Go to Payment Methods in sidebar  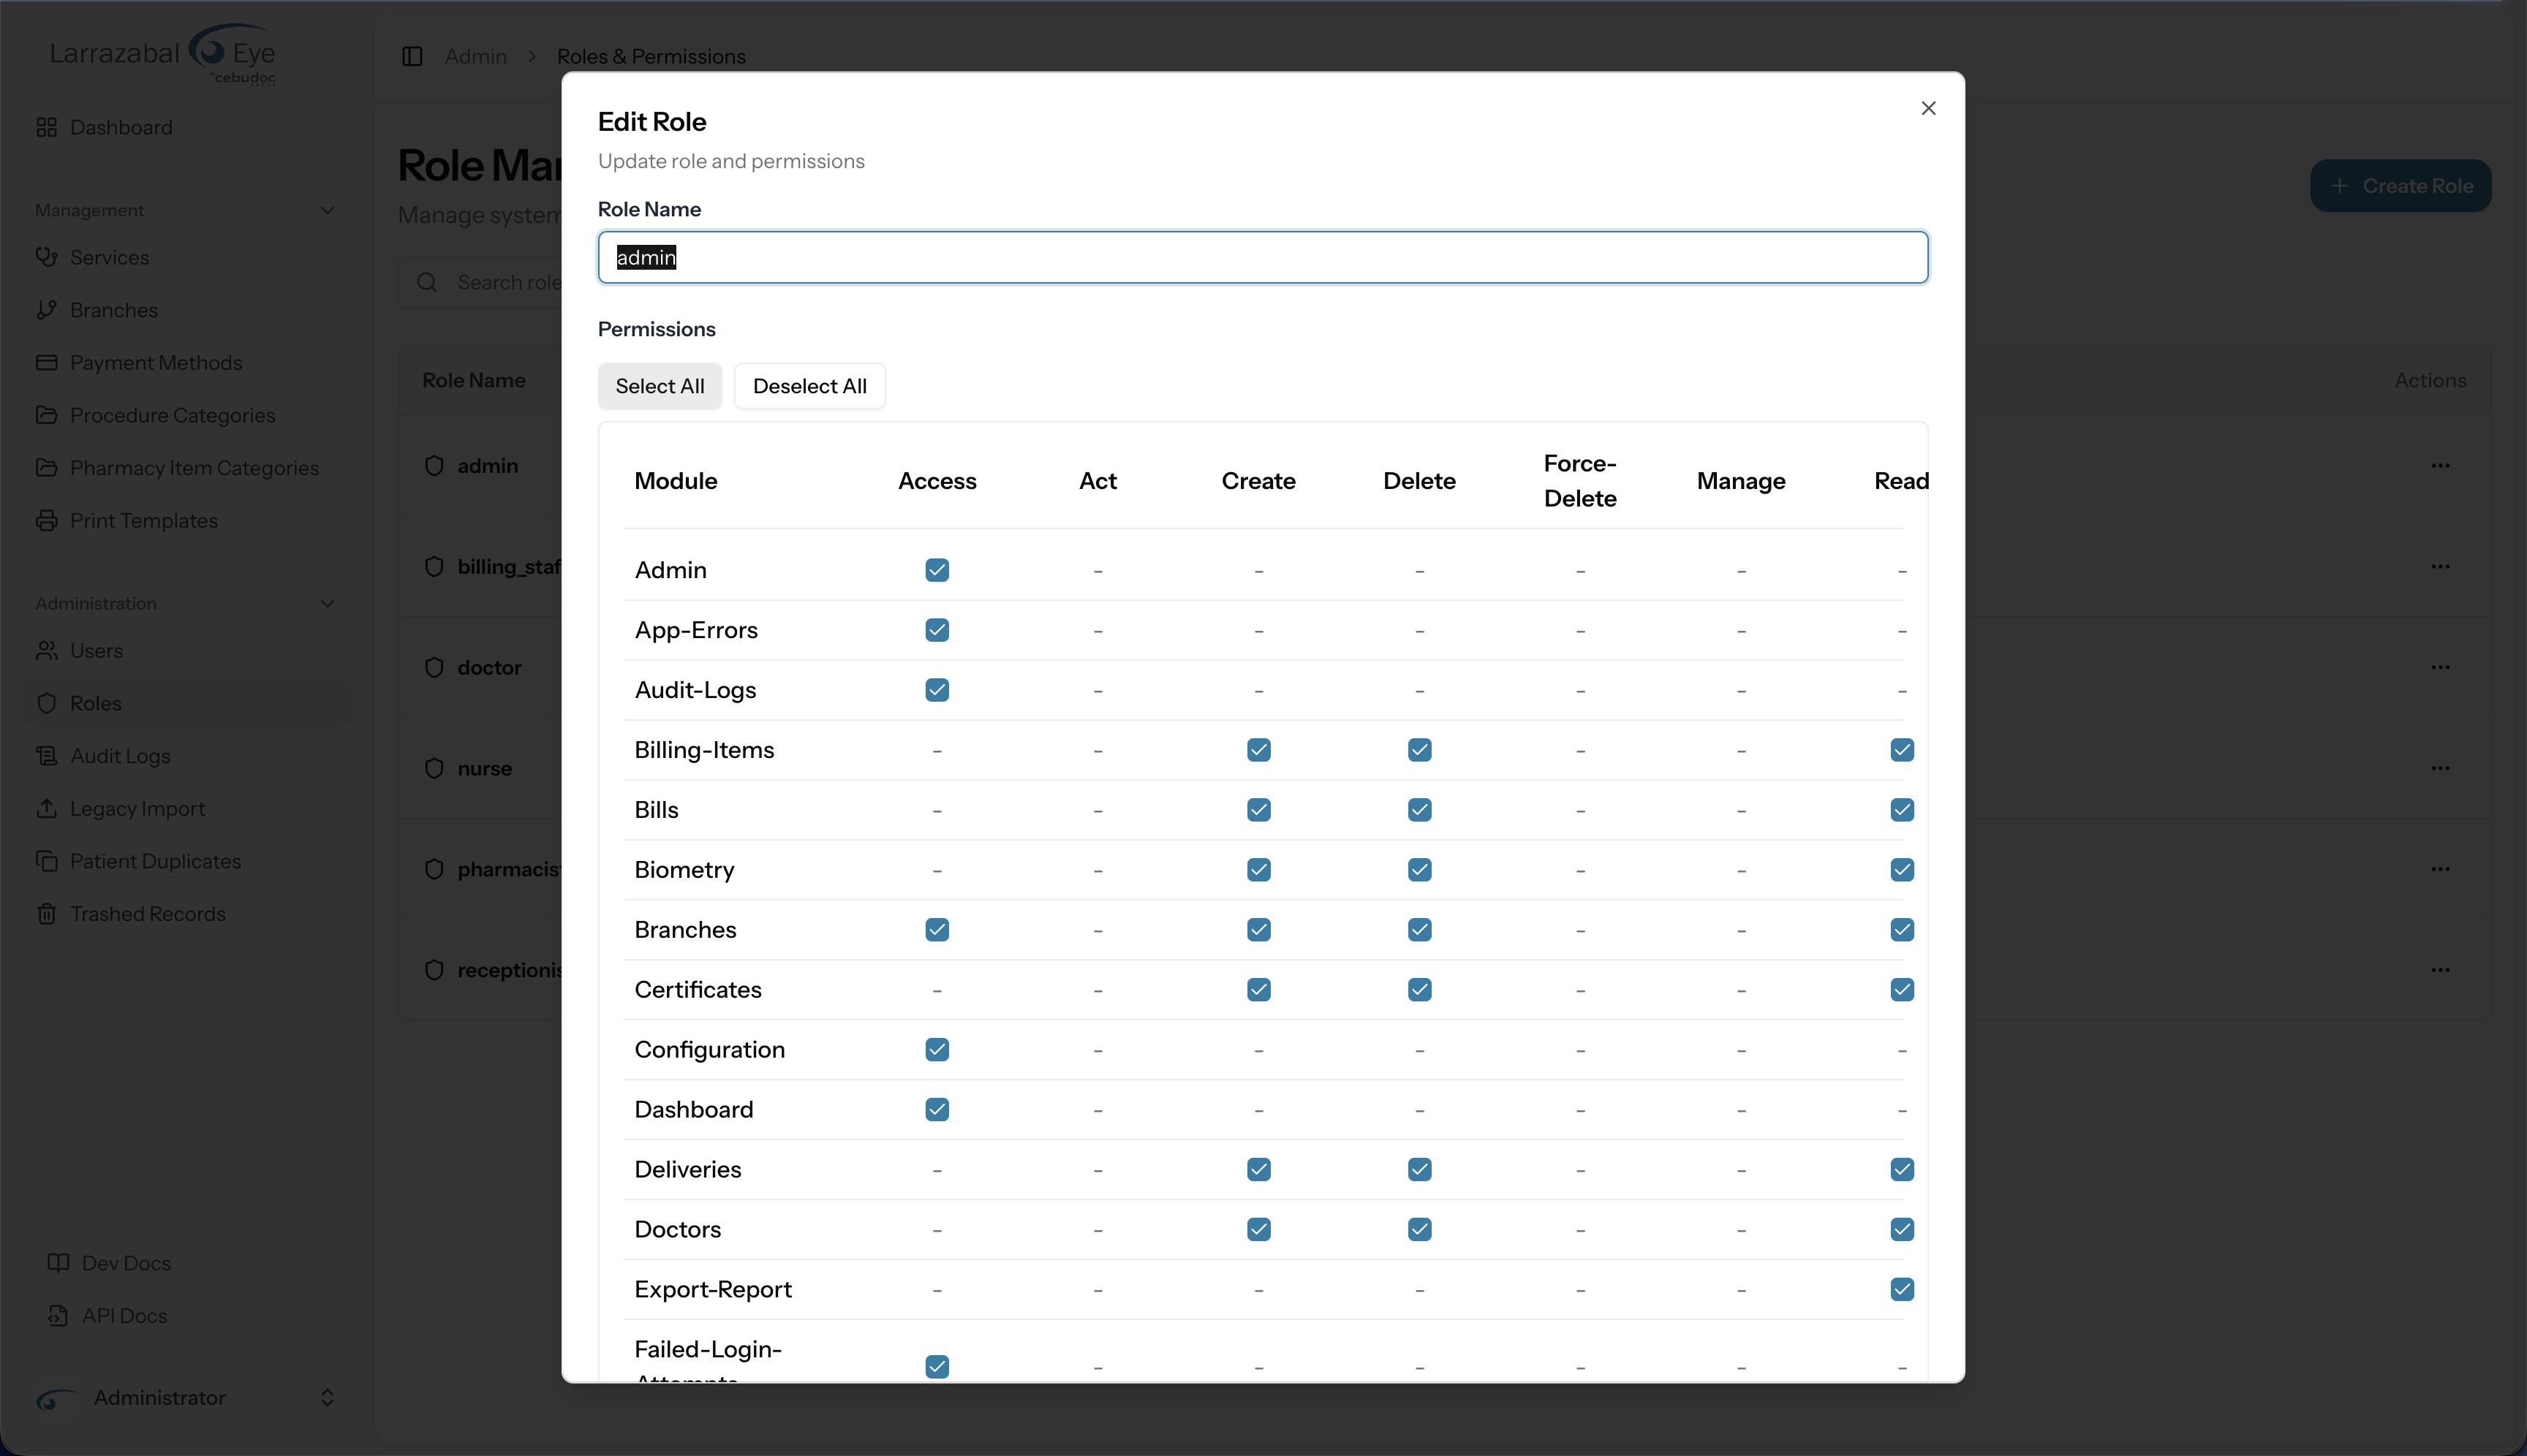click(186, 362)
